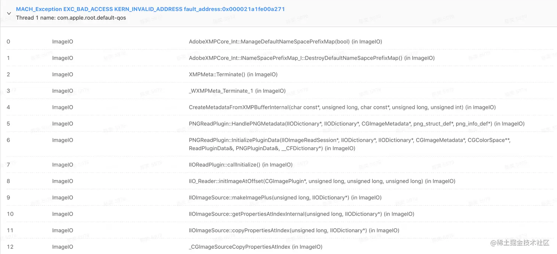Open the MACH_Exception EXC_BAD_ACCESS title link
Image resolution: width=557 pixels, height=254 pixels.
pos(150,9)
